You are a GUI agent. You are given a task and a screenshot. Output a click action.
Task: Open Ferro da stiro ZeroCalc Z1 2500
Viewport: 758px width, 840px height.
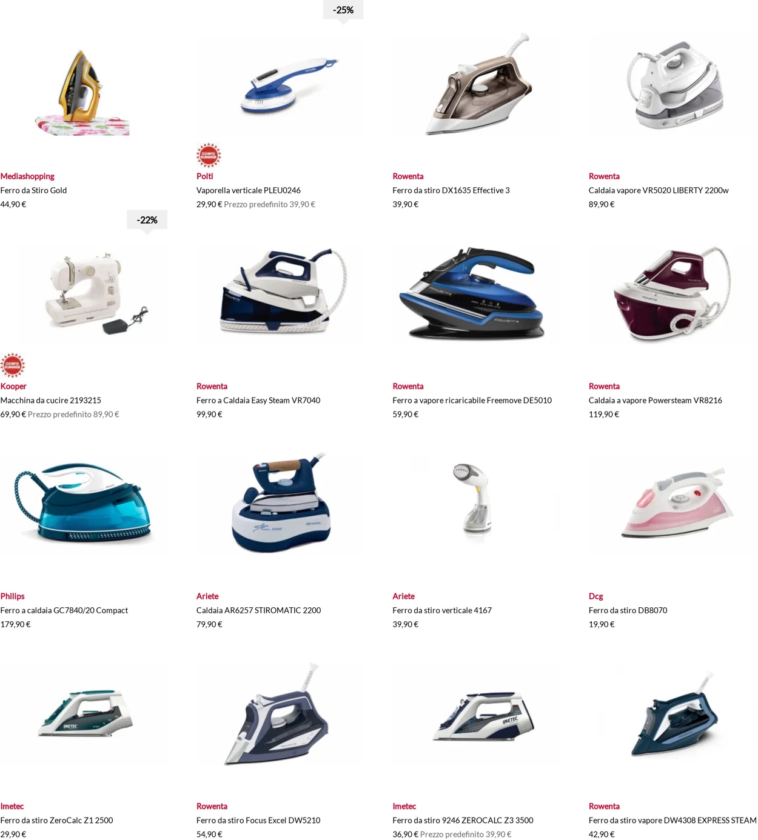[x=56, y=821]
